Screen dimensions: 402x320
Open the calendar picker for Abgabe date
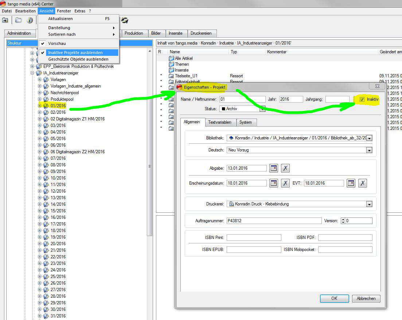click(274, 168)
